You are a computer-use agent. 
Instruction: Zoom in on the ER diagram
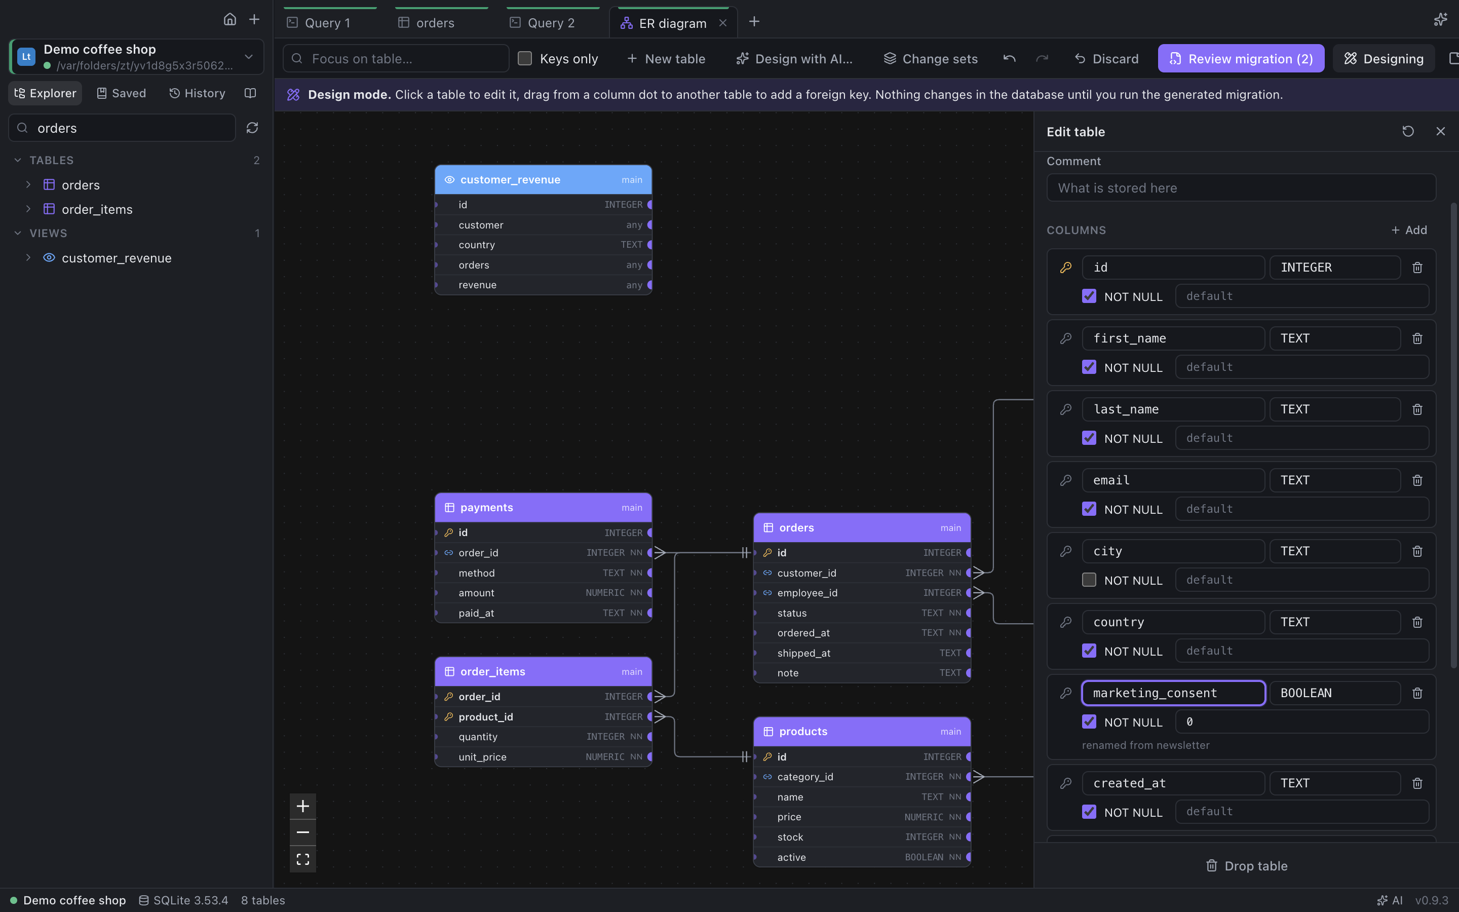pyautogui.click(x=302, y=806)
